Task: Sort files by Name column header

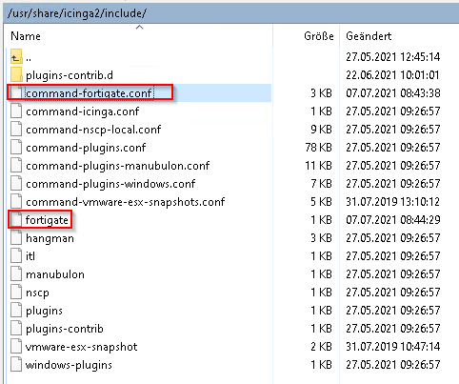Action: pos(26,36)
